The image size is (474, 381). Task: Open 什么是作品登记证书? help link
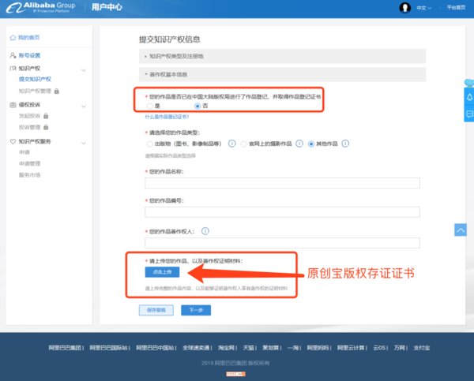pyautogui.click(x=167, y=117)
